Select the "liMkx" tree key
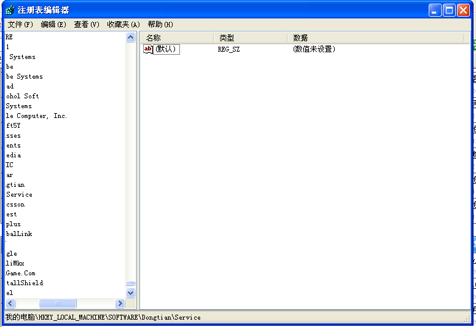This screenshot has height=327, width=476. [x=15, y=264]
